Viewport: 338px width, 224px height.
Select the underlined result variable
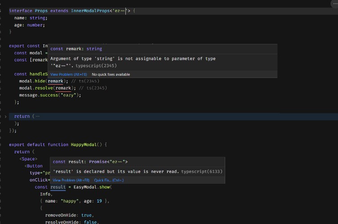click(58, 187)
